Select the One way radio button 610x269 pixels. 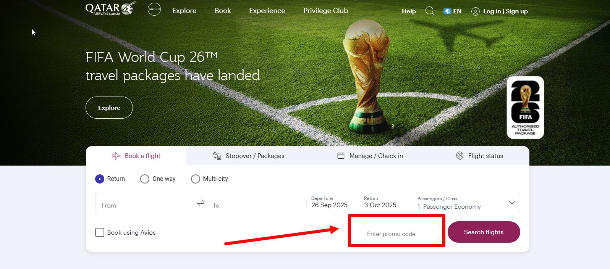[x=145, y=179]
